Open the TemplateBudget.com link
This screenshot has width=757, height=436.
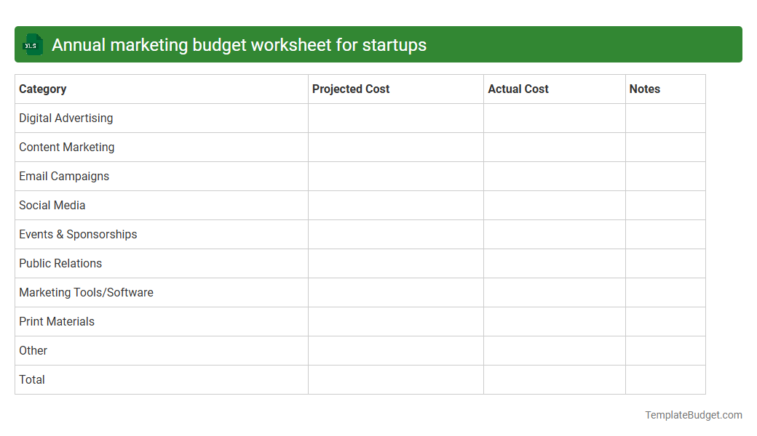pos(692,415)
